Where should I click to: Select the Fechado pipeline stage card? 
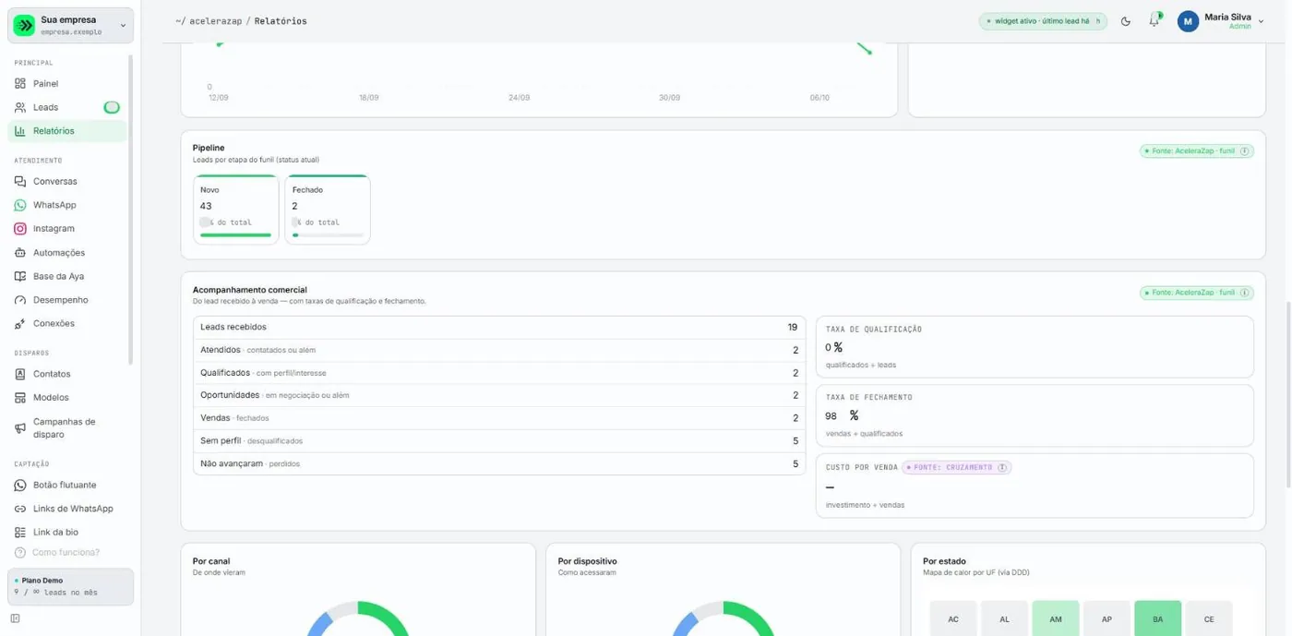(328, 210)
